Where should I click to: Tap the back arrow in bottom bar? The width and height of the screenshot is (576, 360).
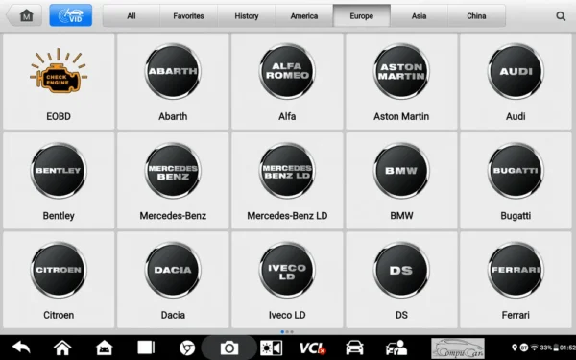(21, 348)
